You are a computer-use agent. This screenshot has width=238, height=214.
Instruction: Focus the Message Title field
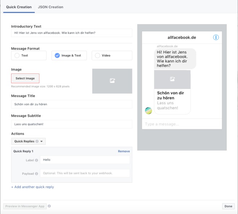tap(72, 104)
